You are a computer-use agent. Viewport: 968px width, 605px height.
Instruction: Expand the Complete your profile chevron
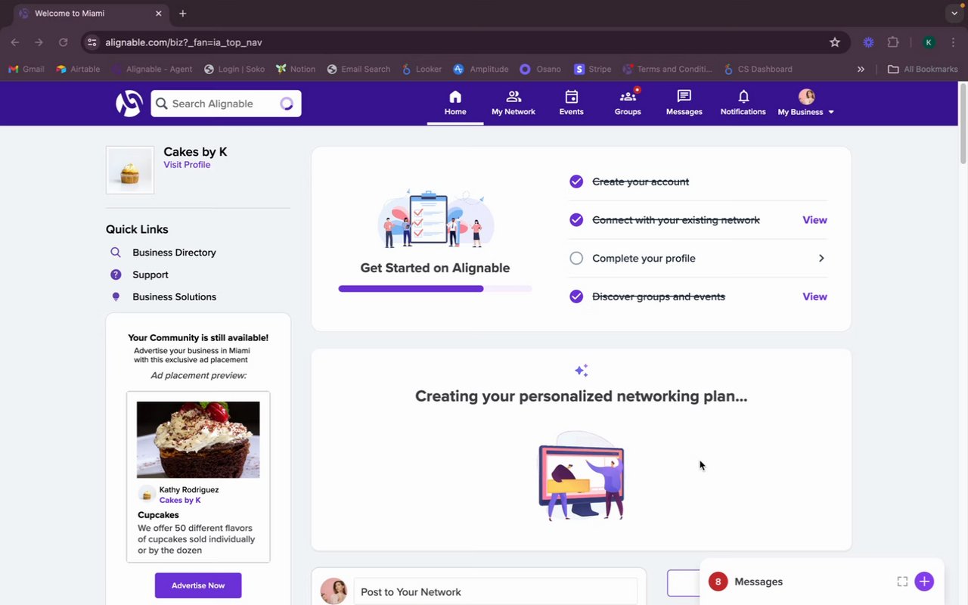coord(821,259)
